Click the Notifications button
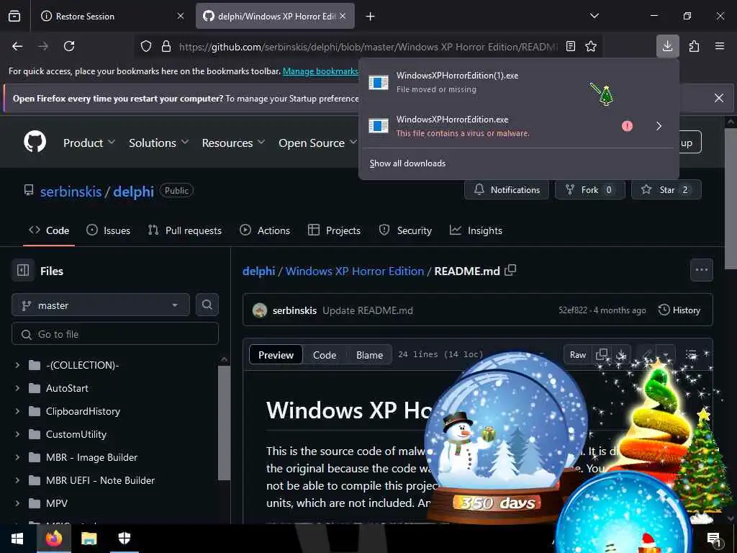This screenshot has height=553, width=737. coord(507,190)
